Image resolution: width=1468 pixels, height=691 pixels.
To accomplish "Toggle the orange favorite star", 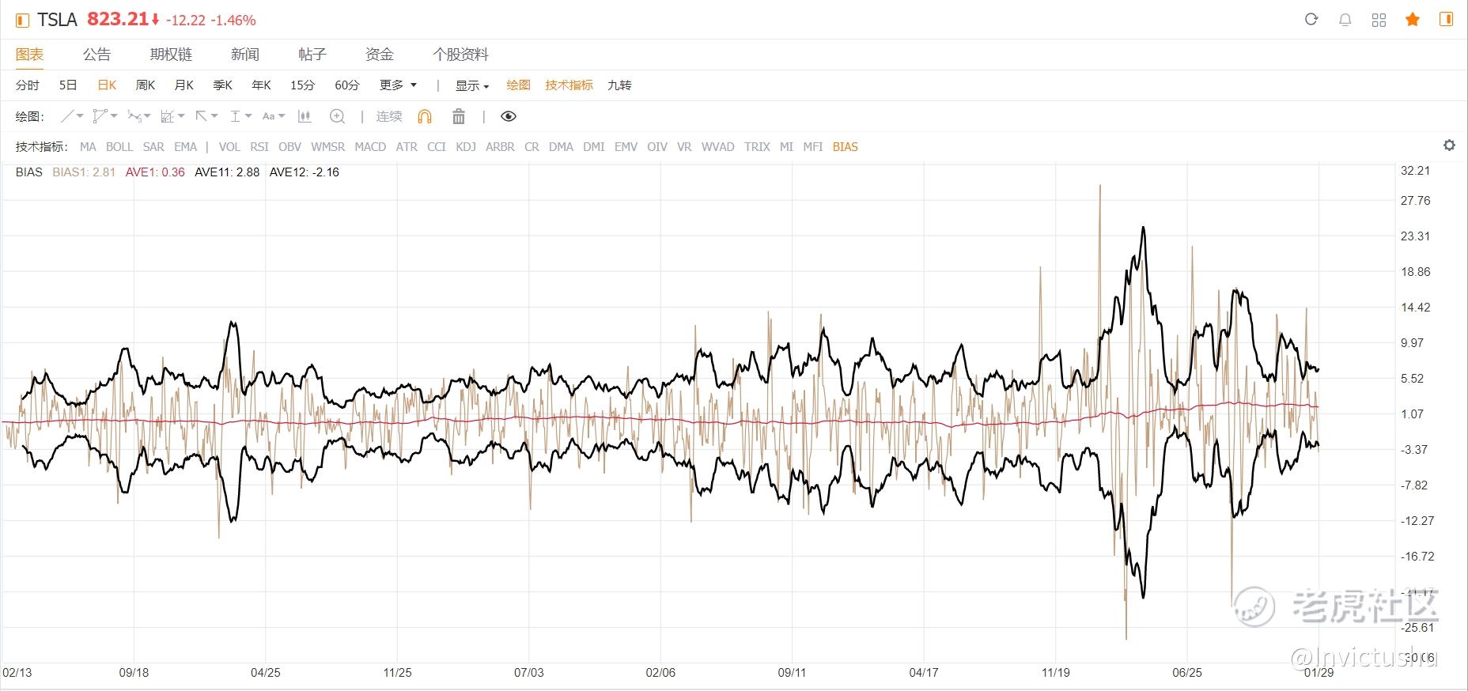I will (1413, 20).
